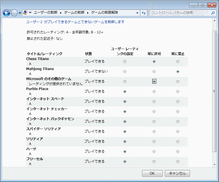Click the scrollbar up arrow
The image size is (219, 182).
[214, 21]
